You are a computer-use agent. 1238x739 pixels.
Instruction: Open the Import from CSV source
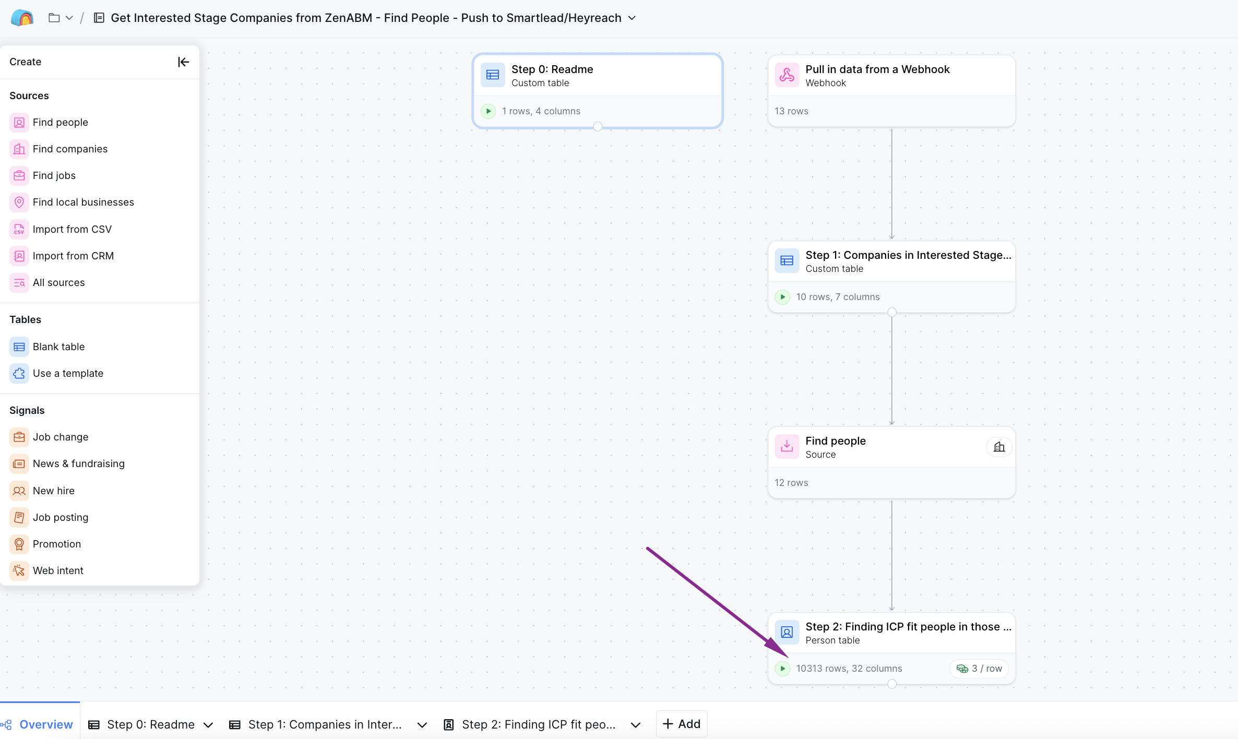click(x=72, y=229)
